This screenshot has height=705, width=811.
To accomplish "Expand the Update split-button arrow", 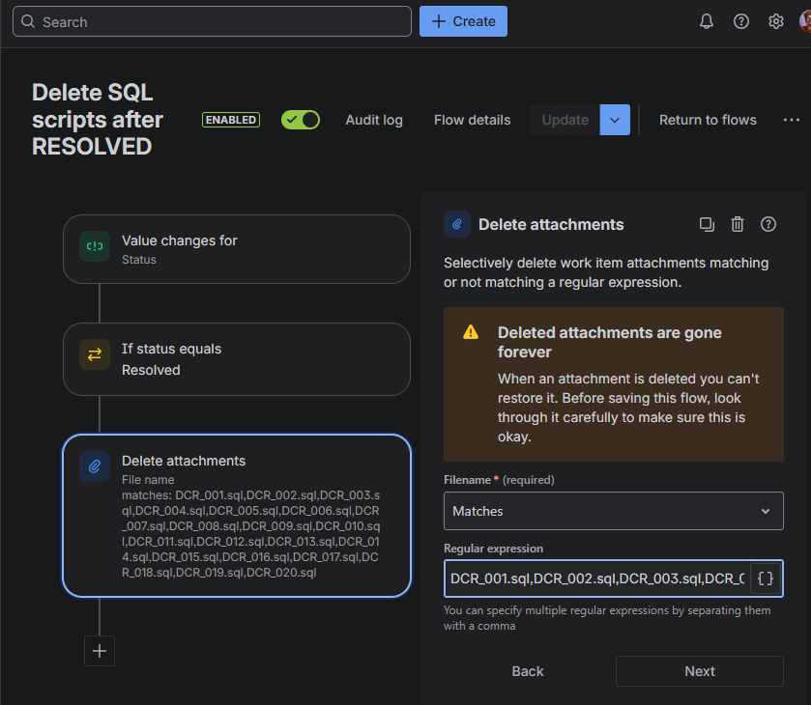I will click(615, 120).
